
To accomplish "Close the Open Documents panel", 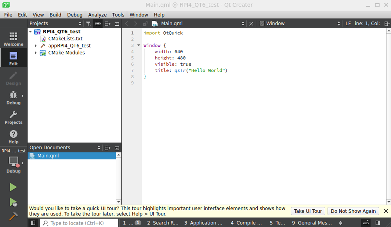I will click(x=117, y=148).
